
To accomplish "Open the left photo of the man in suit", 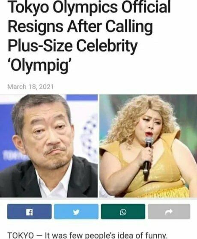I will [x=49, y=146].
